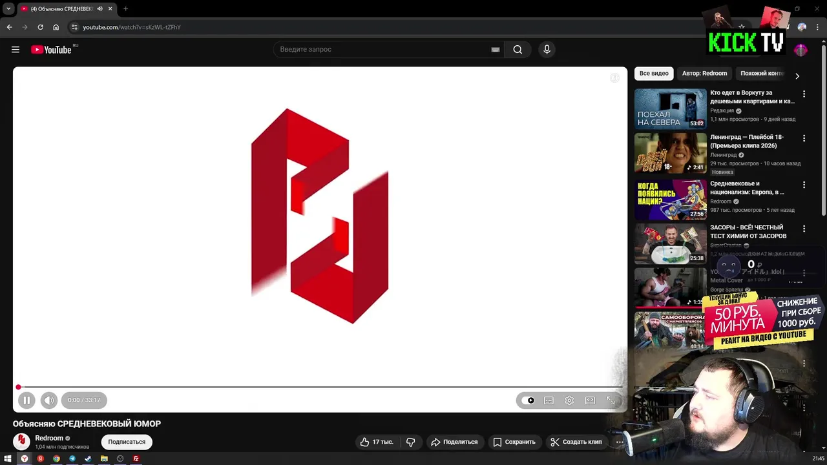
Task: Share the video via Поделиться
Action: [454, 442]
